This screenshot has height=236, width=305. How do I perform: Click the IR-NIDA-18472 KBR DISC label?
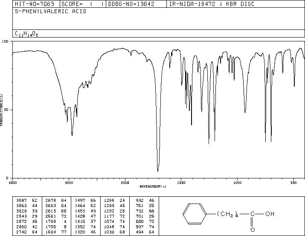(212, 4)
